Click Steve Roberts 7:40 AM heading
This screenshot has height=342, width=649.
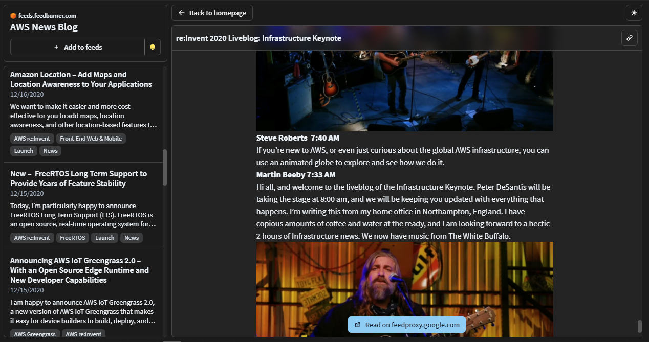[298, 138]
